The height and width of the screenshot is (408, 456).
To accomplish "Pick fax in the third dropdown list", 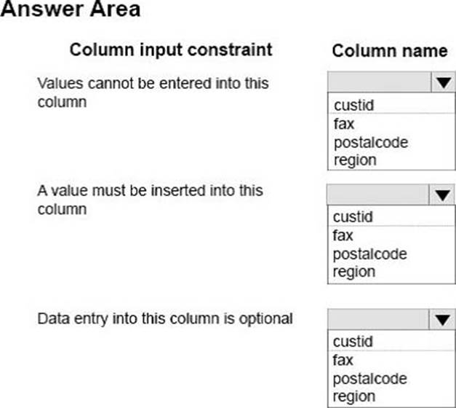I will (343, 360).
